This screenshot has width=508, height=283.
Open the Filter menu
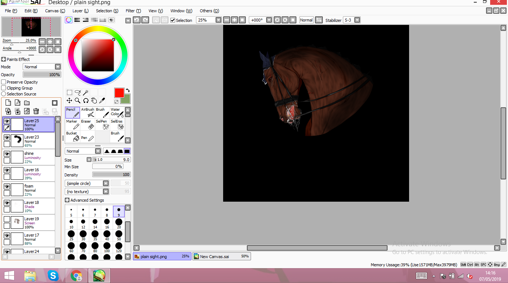tap(133, 11)
